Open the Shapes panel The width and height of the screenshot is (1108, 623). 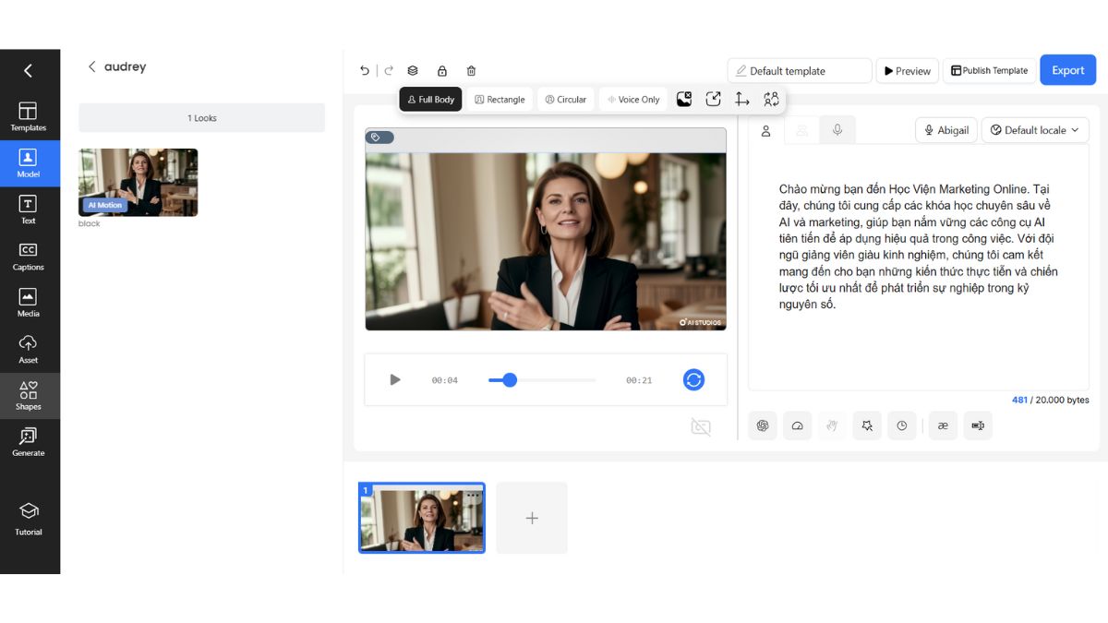pos(29,396)
